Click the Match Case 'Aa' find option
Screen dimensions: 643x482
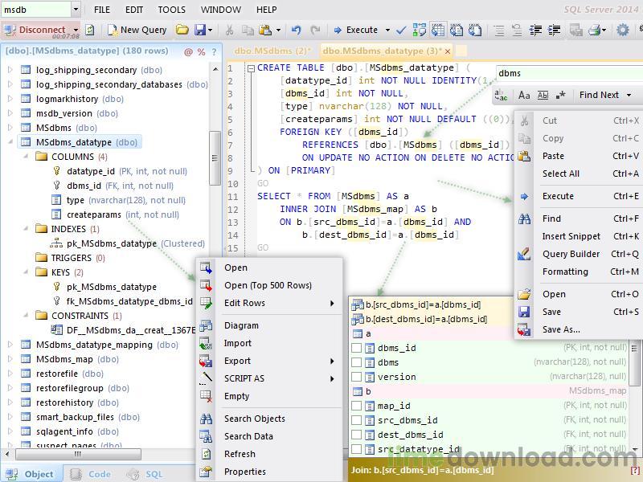tap(524, 95)
